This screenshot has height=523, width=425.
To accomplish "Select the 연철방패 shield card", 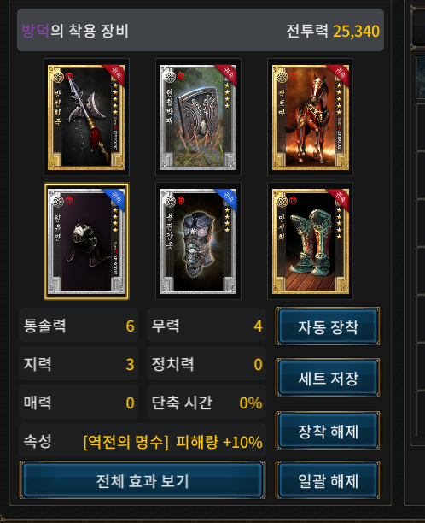I will click(198, 117).
